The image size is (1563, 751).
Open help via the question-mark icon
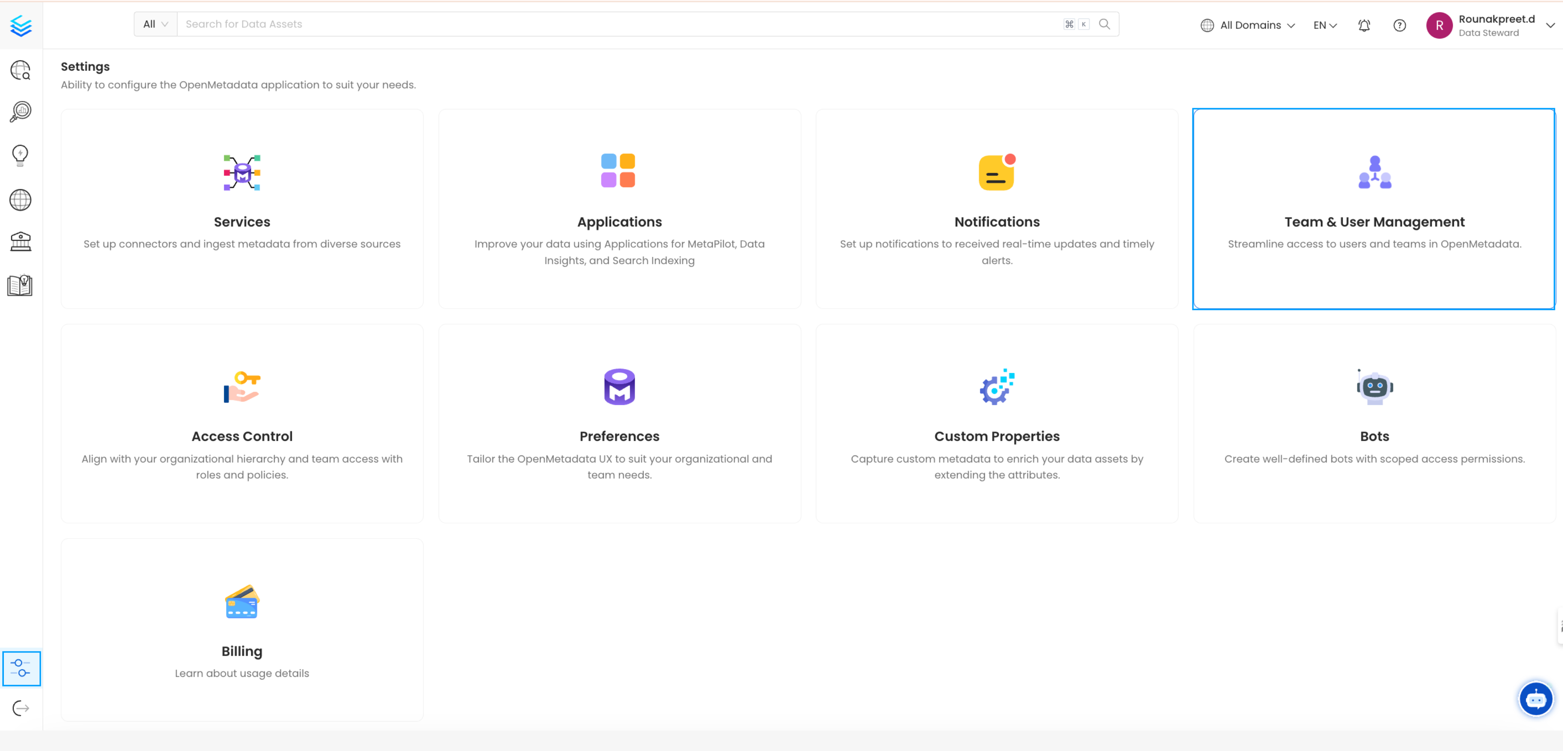1399,25
